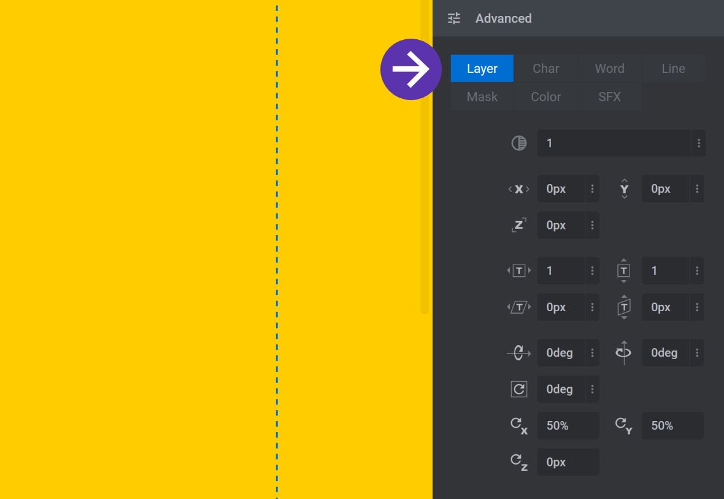
Task: Open options for rotate X field
Action: [593, 353]
